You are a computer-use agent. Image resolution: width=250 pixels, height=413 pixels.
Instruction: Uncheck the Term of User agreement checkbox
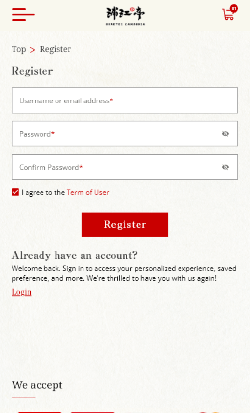click(15, 192)
